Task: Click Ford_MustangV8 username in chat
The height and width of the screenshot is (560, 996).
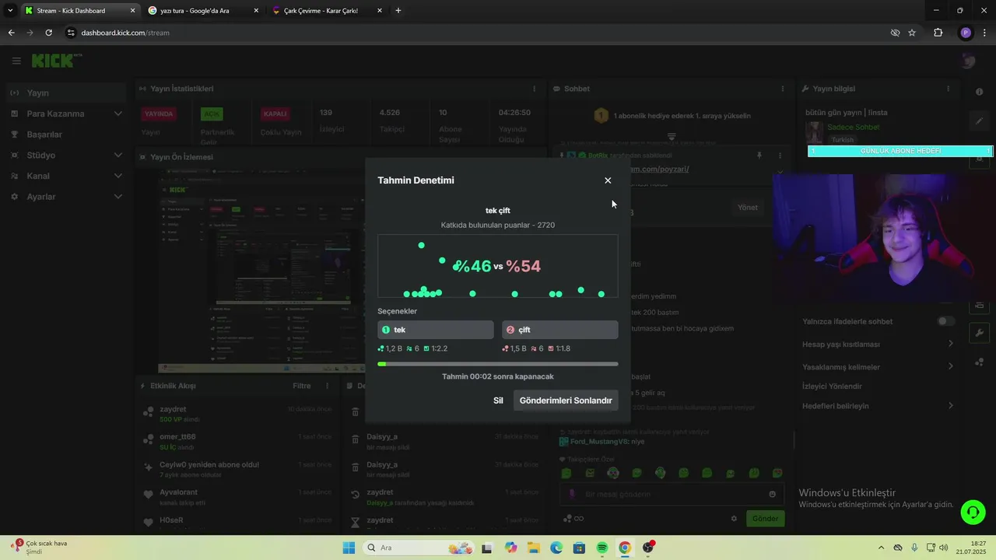Action: [598, 442]
